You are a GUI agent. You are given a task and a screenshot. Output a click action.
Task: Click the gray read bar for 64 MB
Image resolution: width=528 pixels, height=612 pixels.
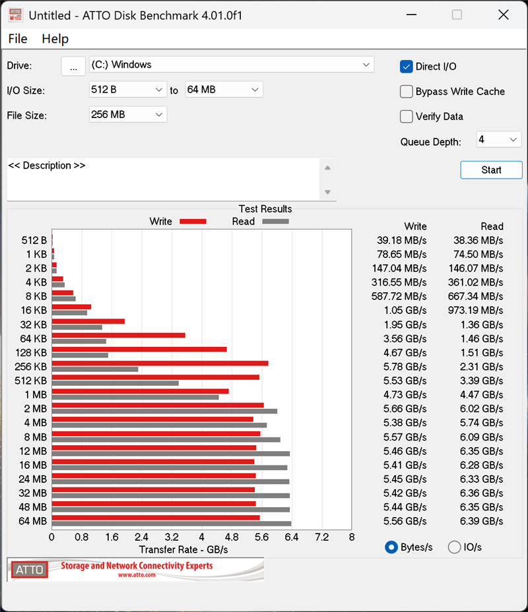pos(172,524)
